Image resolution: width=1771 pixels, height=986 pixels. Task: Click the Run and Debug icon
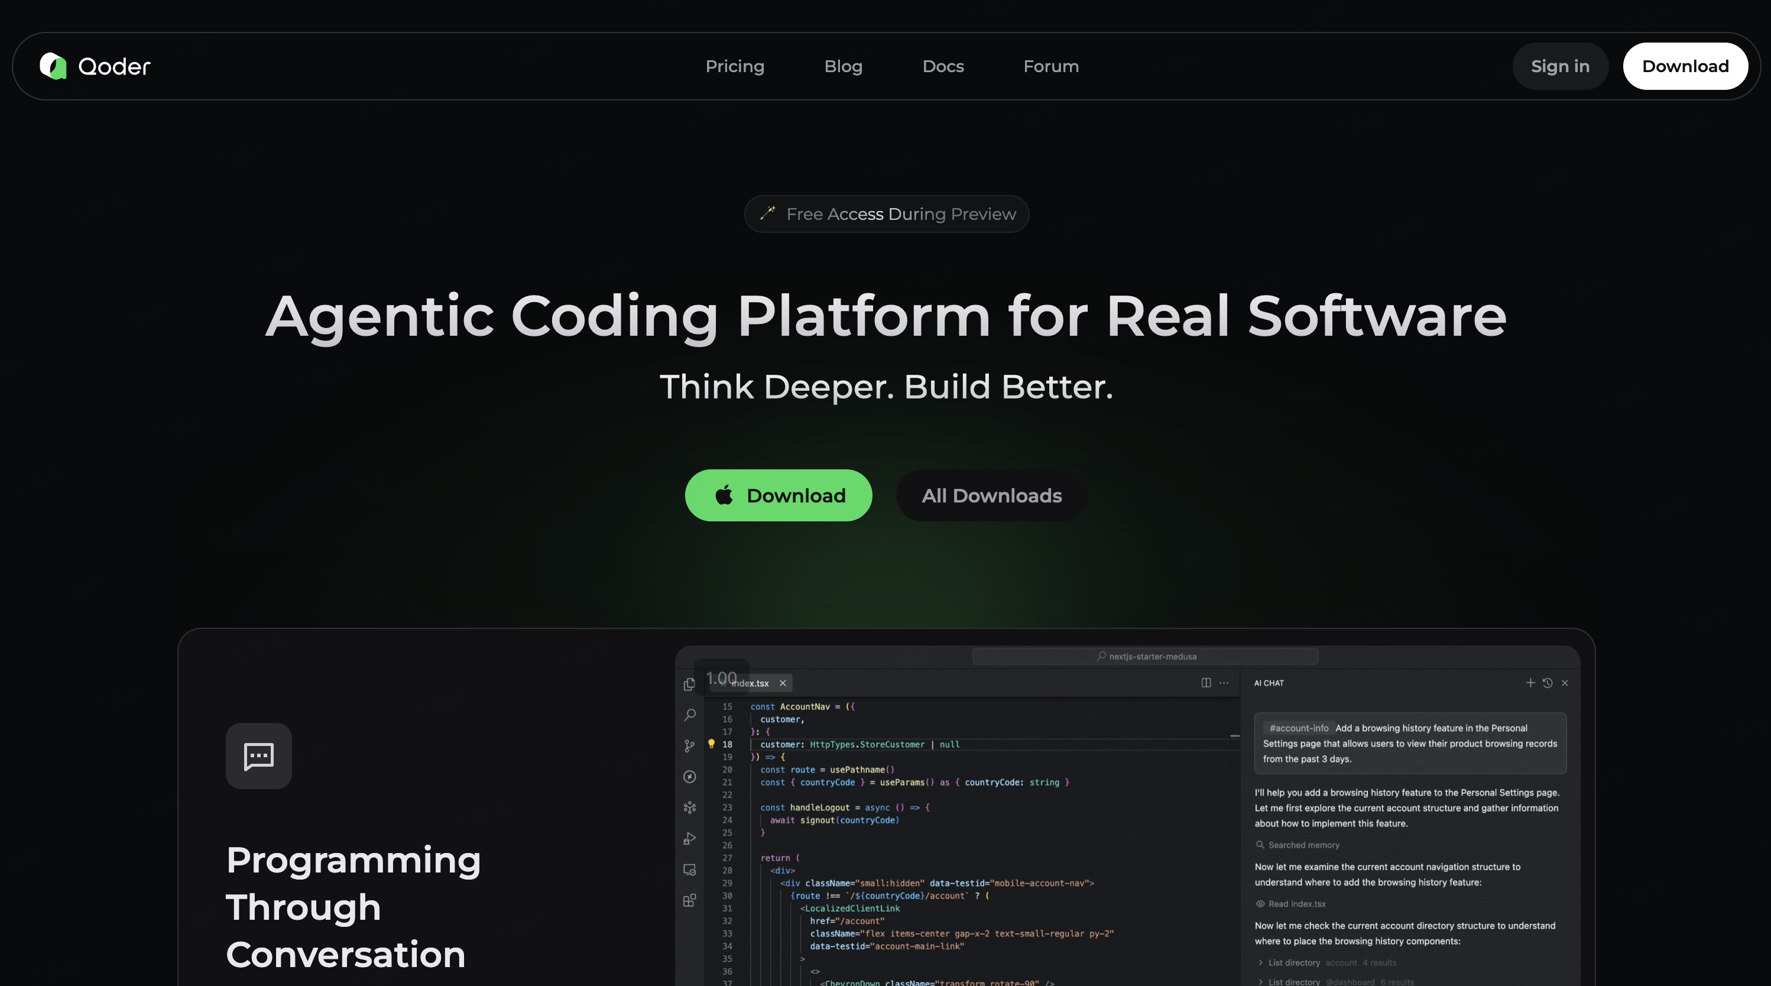click(690, 839)
